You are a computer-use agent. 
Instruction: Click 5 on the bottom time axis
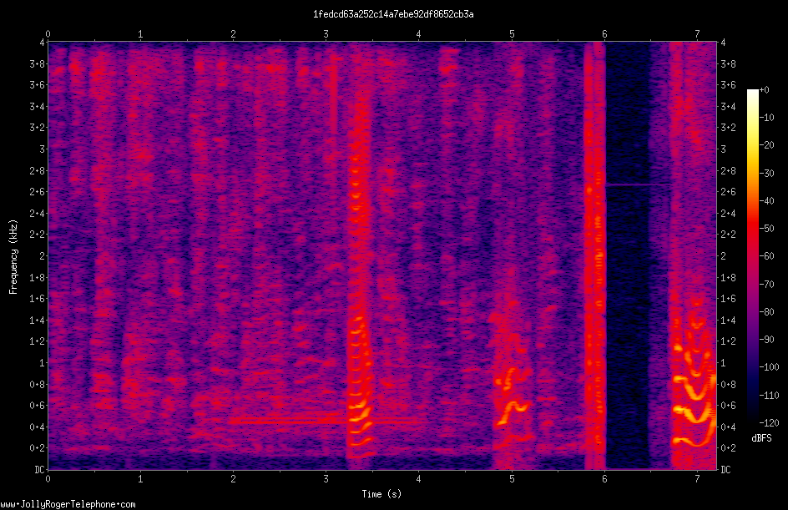click(512, 479)
